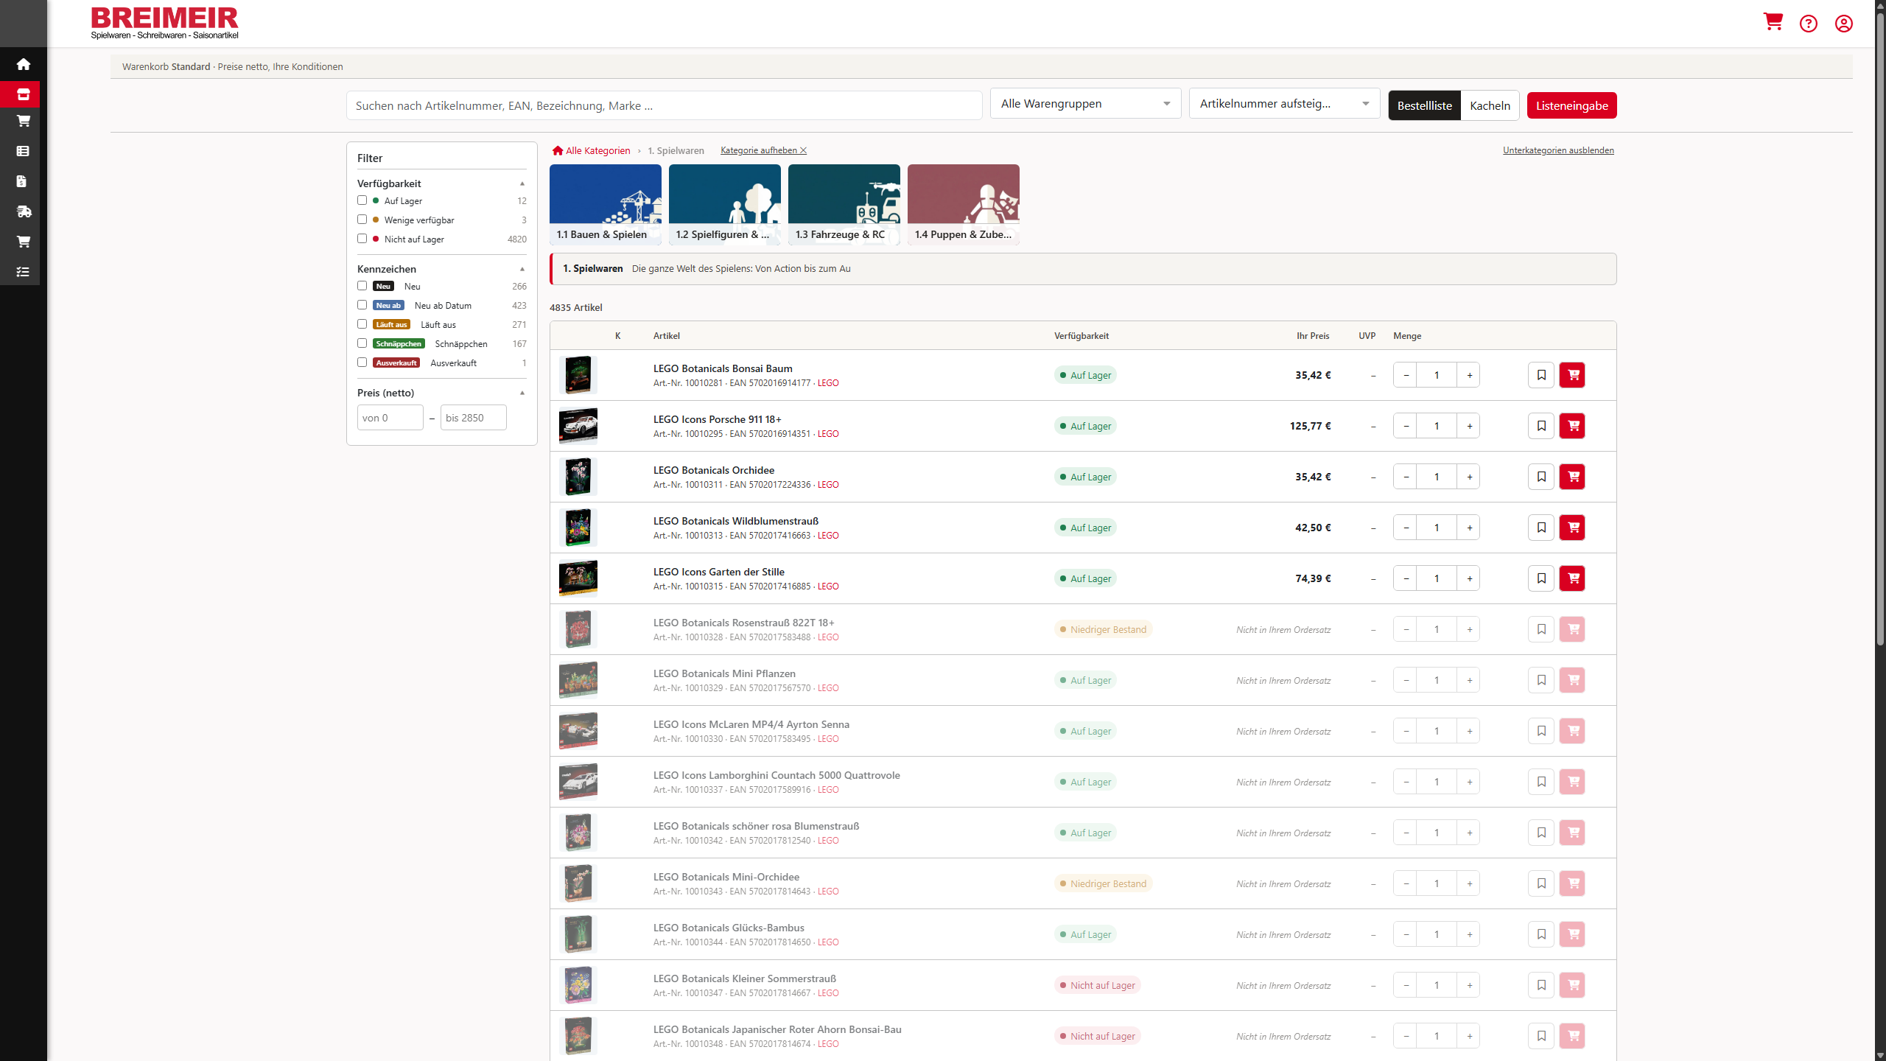Open the user account icon
This screenshot has width=1886, height=1061.
click(1844, 24)
